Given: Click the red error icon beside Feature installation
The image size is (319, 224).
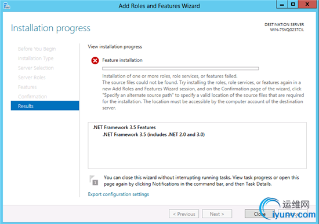Looking at the screenshot, I should tap(95, 61).
